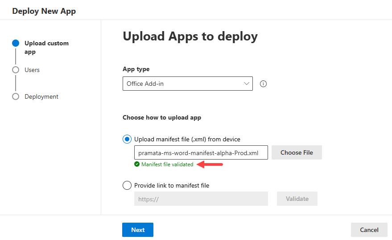Open the App type Office Add-in dropdown
The width and height of the screenshot is (392, 240).
187,84
